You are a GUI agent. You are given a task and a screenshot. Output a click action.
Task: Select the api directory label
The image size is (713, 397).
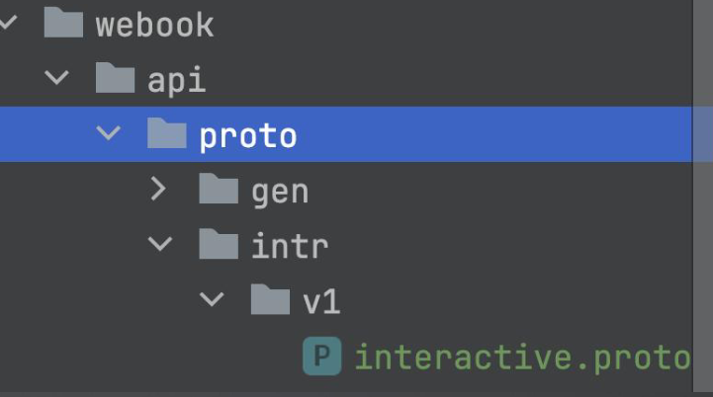pyautogui.click(x=177, y=80)
